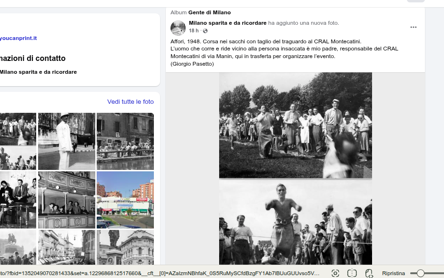
Task: Open the Gente di Milano album
Action: [x=209, y=12]
